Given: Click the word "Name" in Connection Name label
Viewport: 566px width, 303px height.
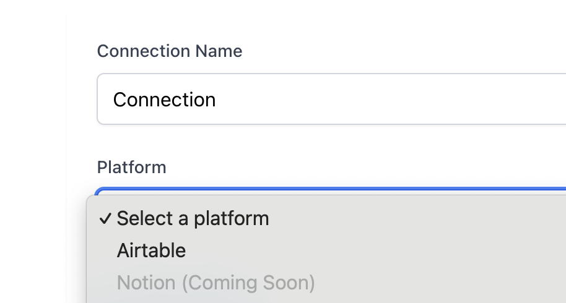Looking at the screenshot, I should pyautogui.click(x=219, y=51).
